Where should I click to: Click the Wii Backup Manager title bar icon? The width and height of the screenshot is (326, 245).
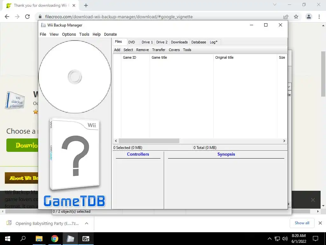(x=43, y=25)
